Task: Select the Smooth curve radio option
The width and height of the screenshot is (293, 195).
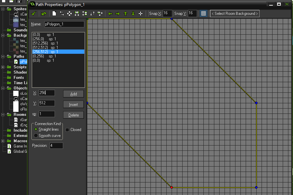Action: click(36, 136)
